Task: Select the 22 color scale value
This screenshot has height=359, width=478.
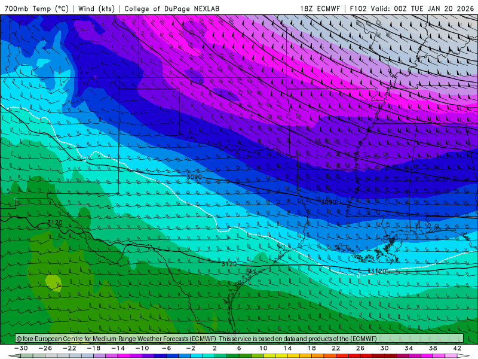Action: (336, 348)
